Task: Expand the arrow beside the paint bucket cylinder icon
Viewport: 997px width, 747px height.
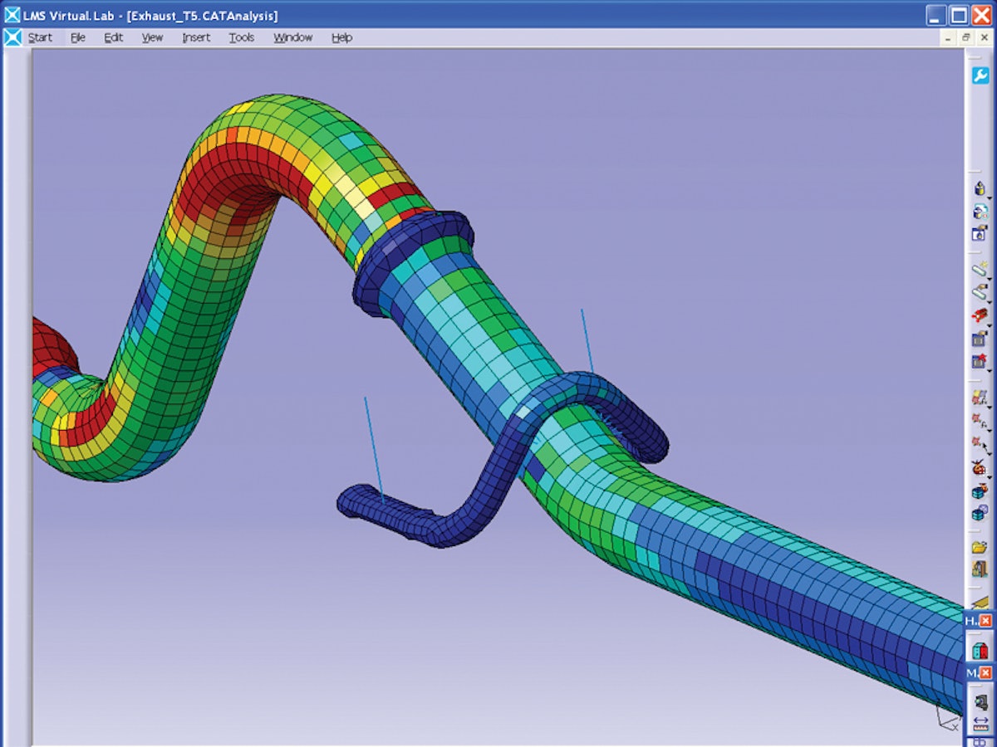Action: tap(990, 198)
